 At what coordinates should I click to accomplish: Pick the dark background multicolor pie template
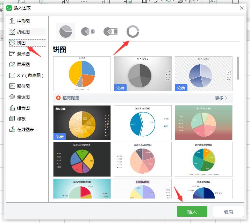[82, 159]
